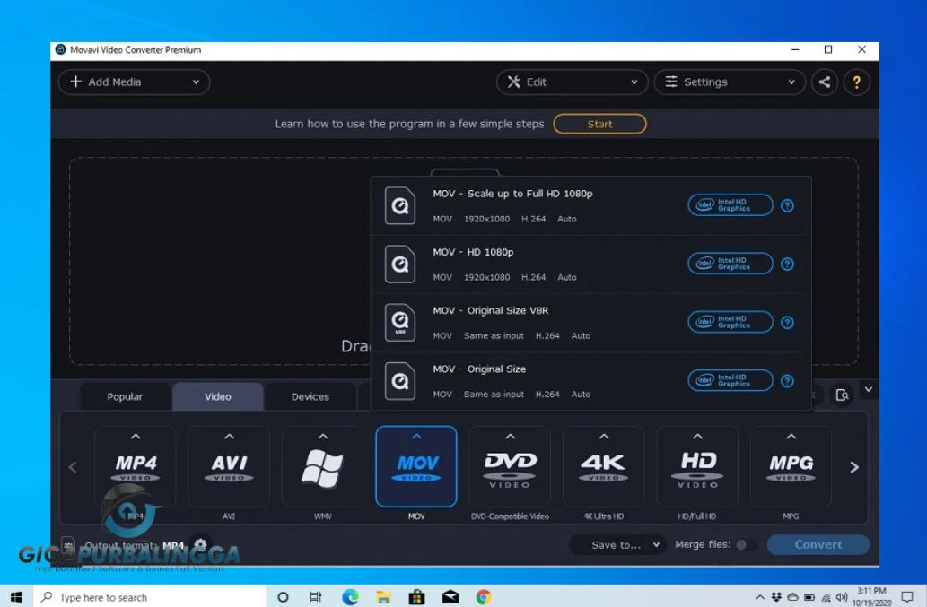Select the MOV video format tile
927x607 pixels.
[x=416, y=466]
